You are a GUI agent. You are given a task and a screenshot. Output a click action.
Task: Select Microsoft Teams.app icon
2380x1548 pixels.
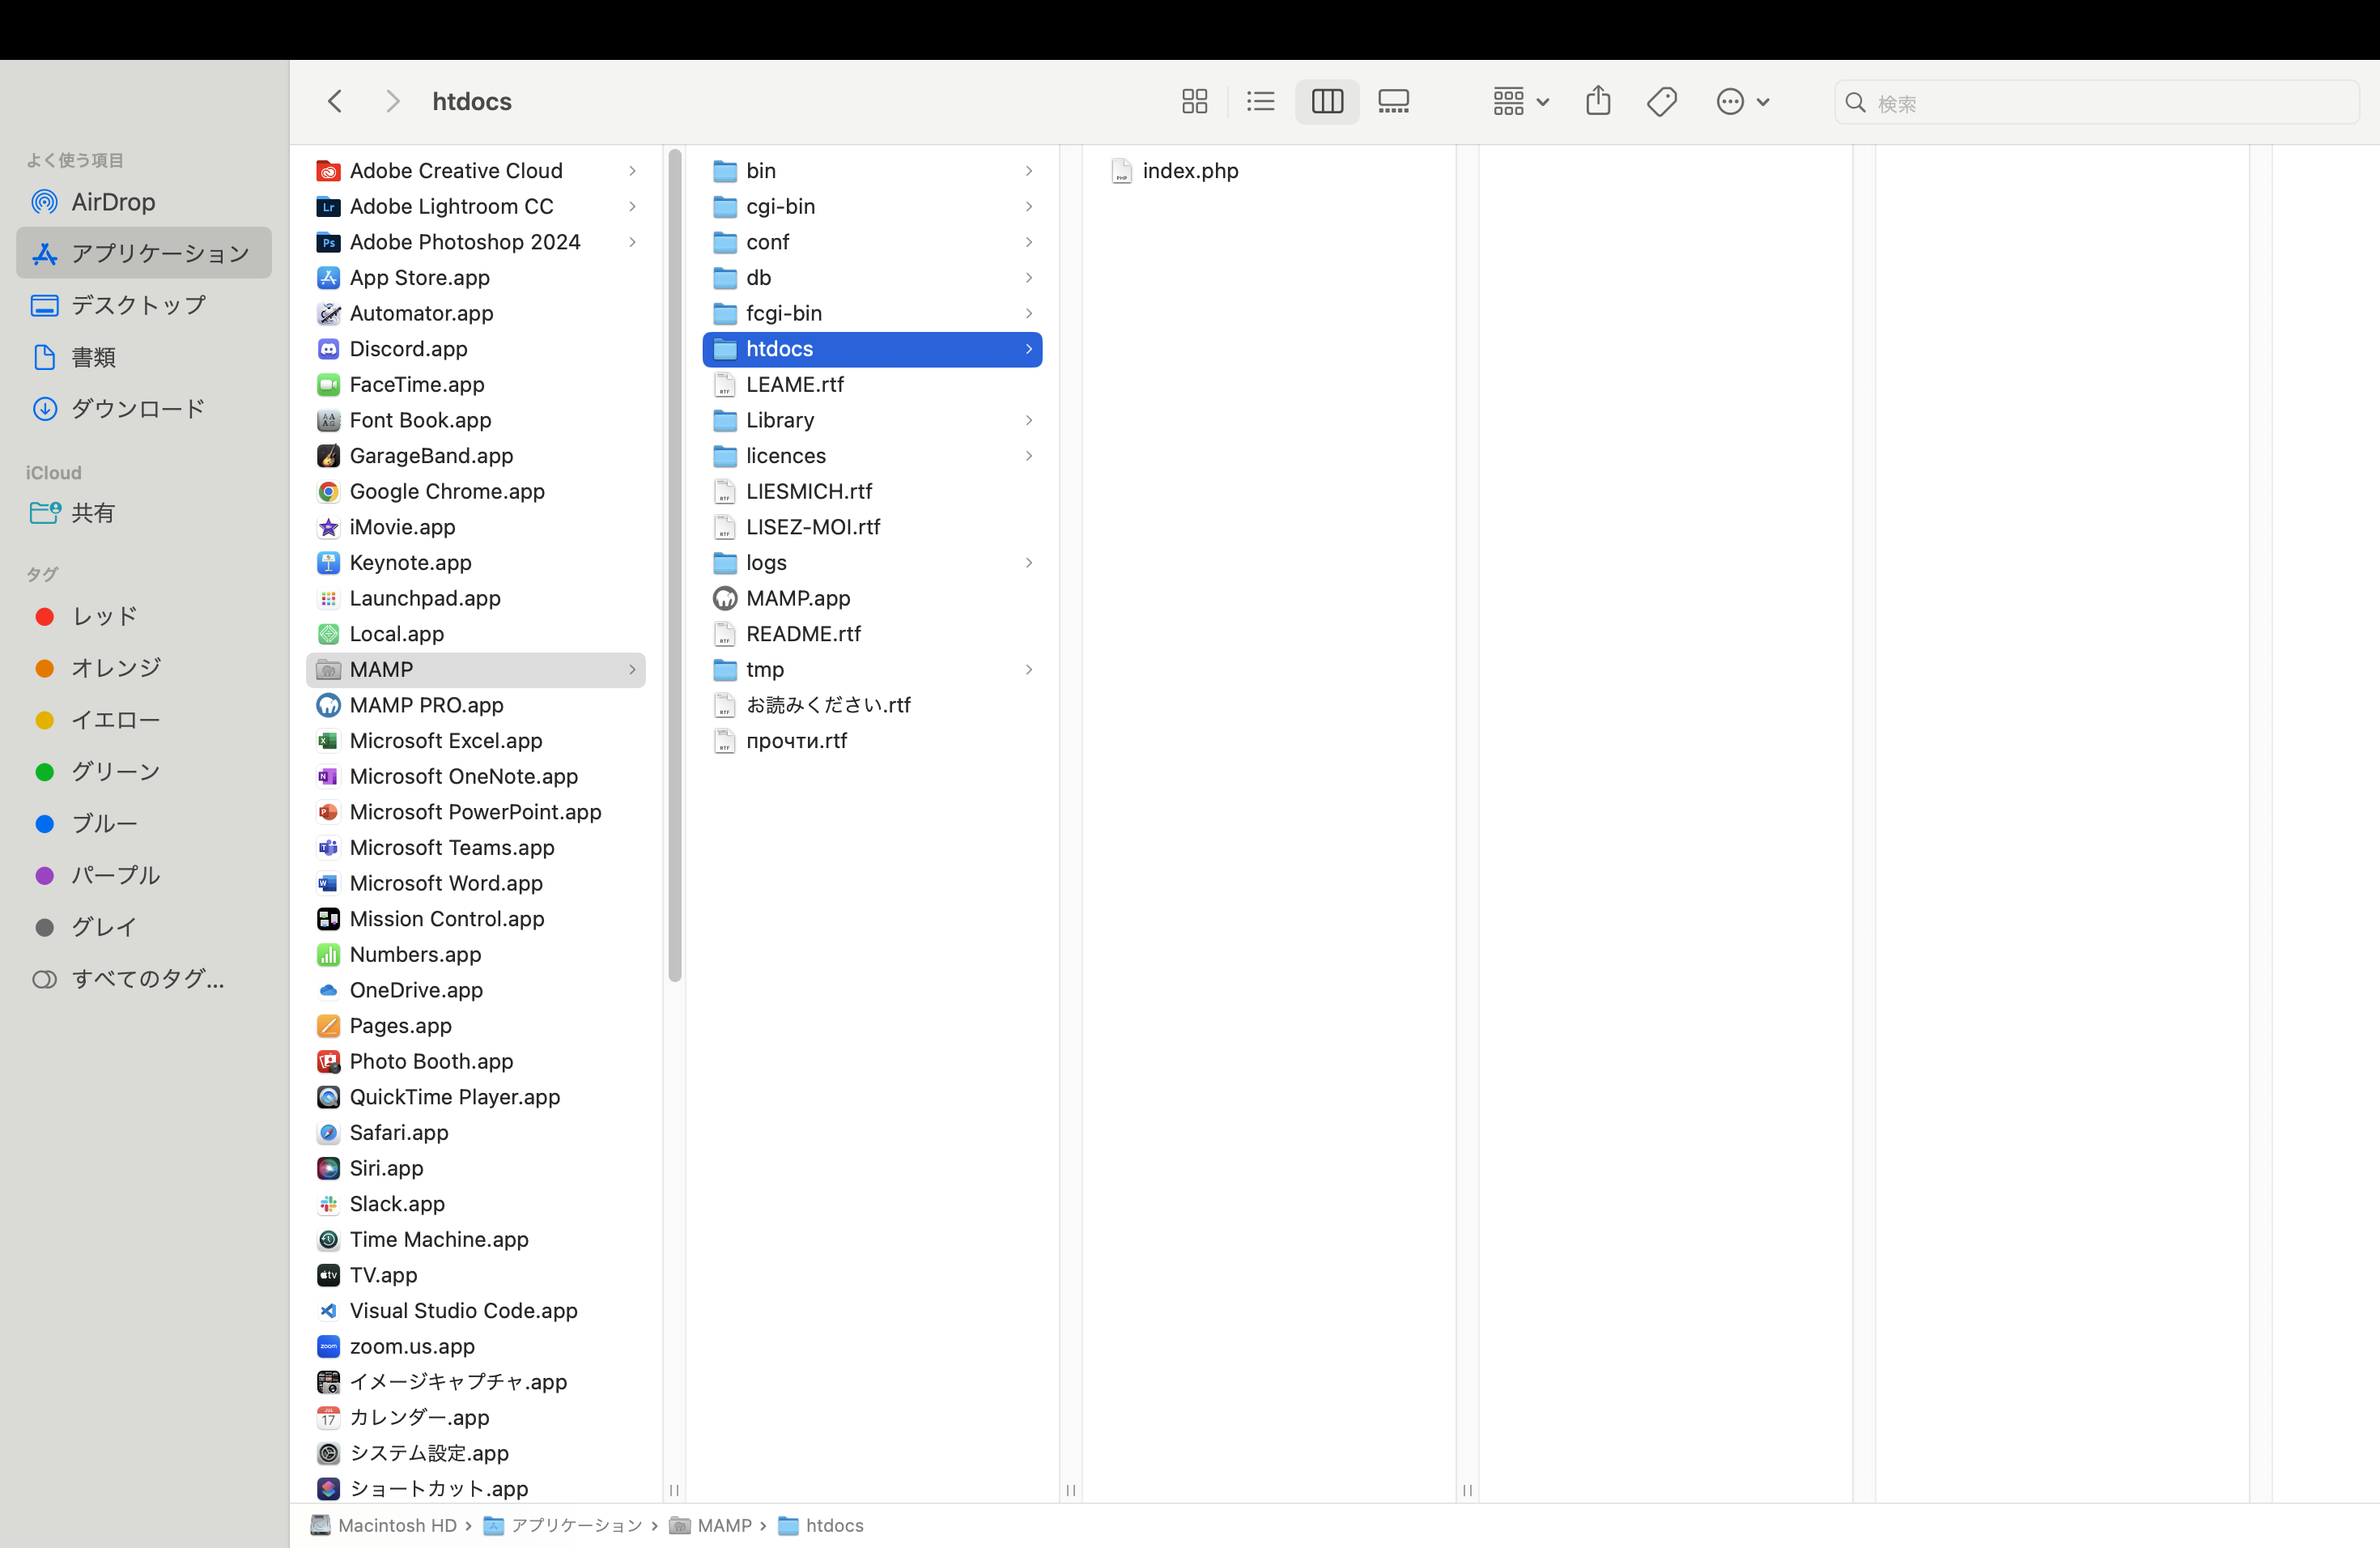[x=328, y=848]
